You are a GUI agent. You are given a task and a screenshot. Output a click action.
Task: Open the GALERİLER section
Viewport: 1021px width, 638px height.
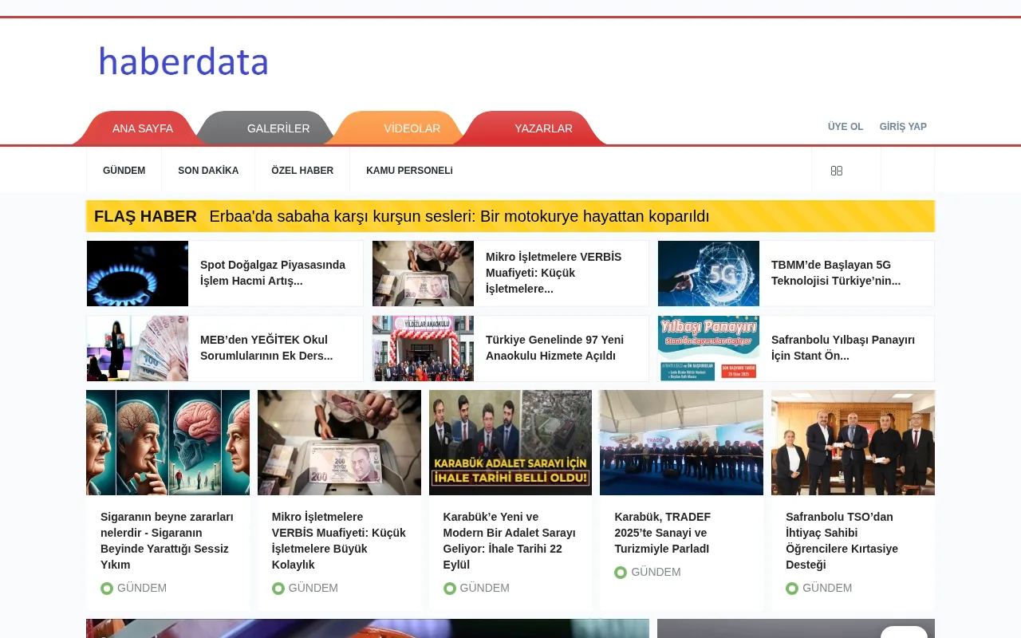point(278,128)
